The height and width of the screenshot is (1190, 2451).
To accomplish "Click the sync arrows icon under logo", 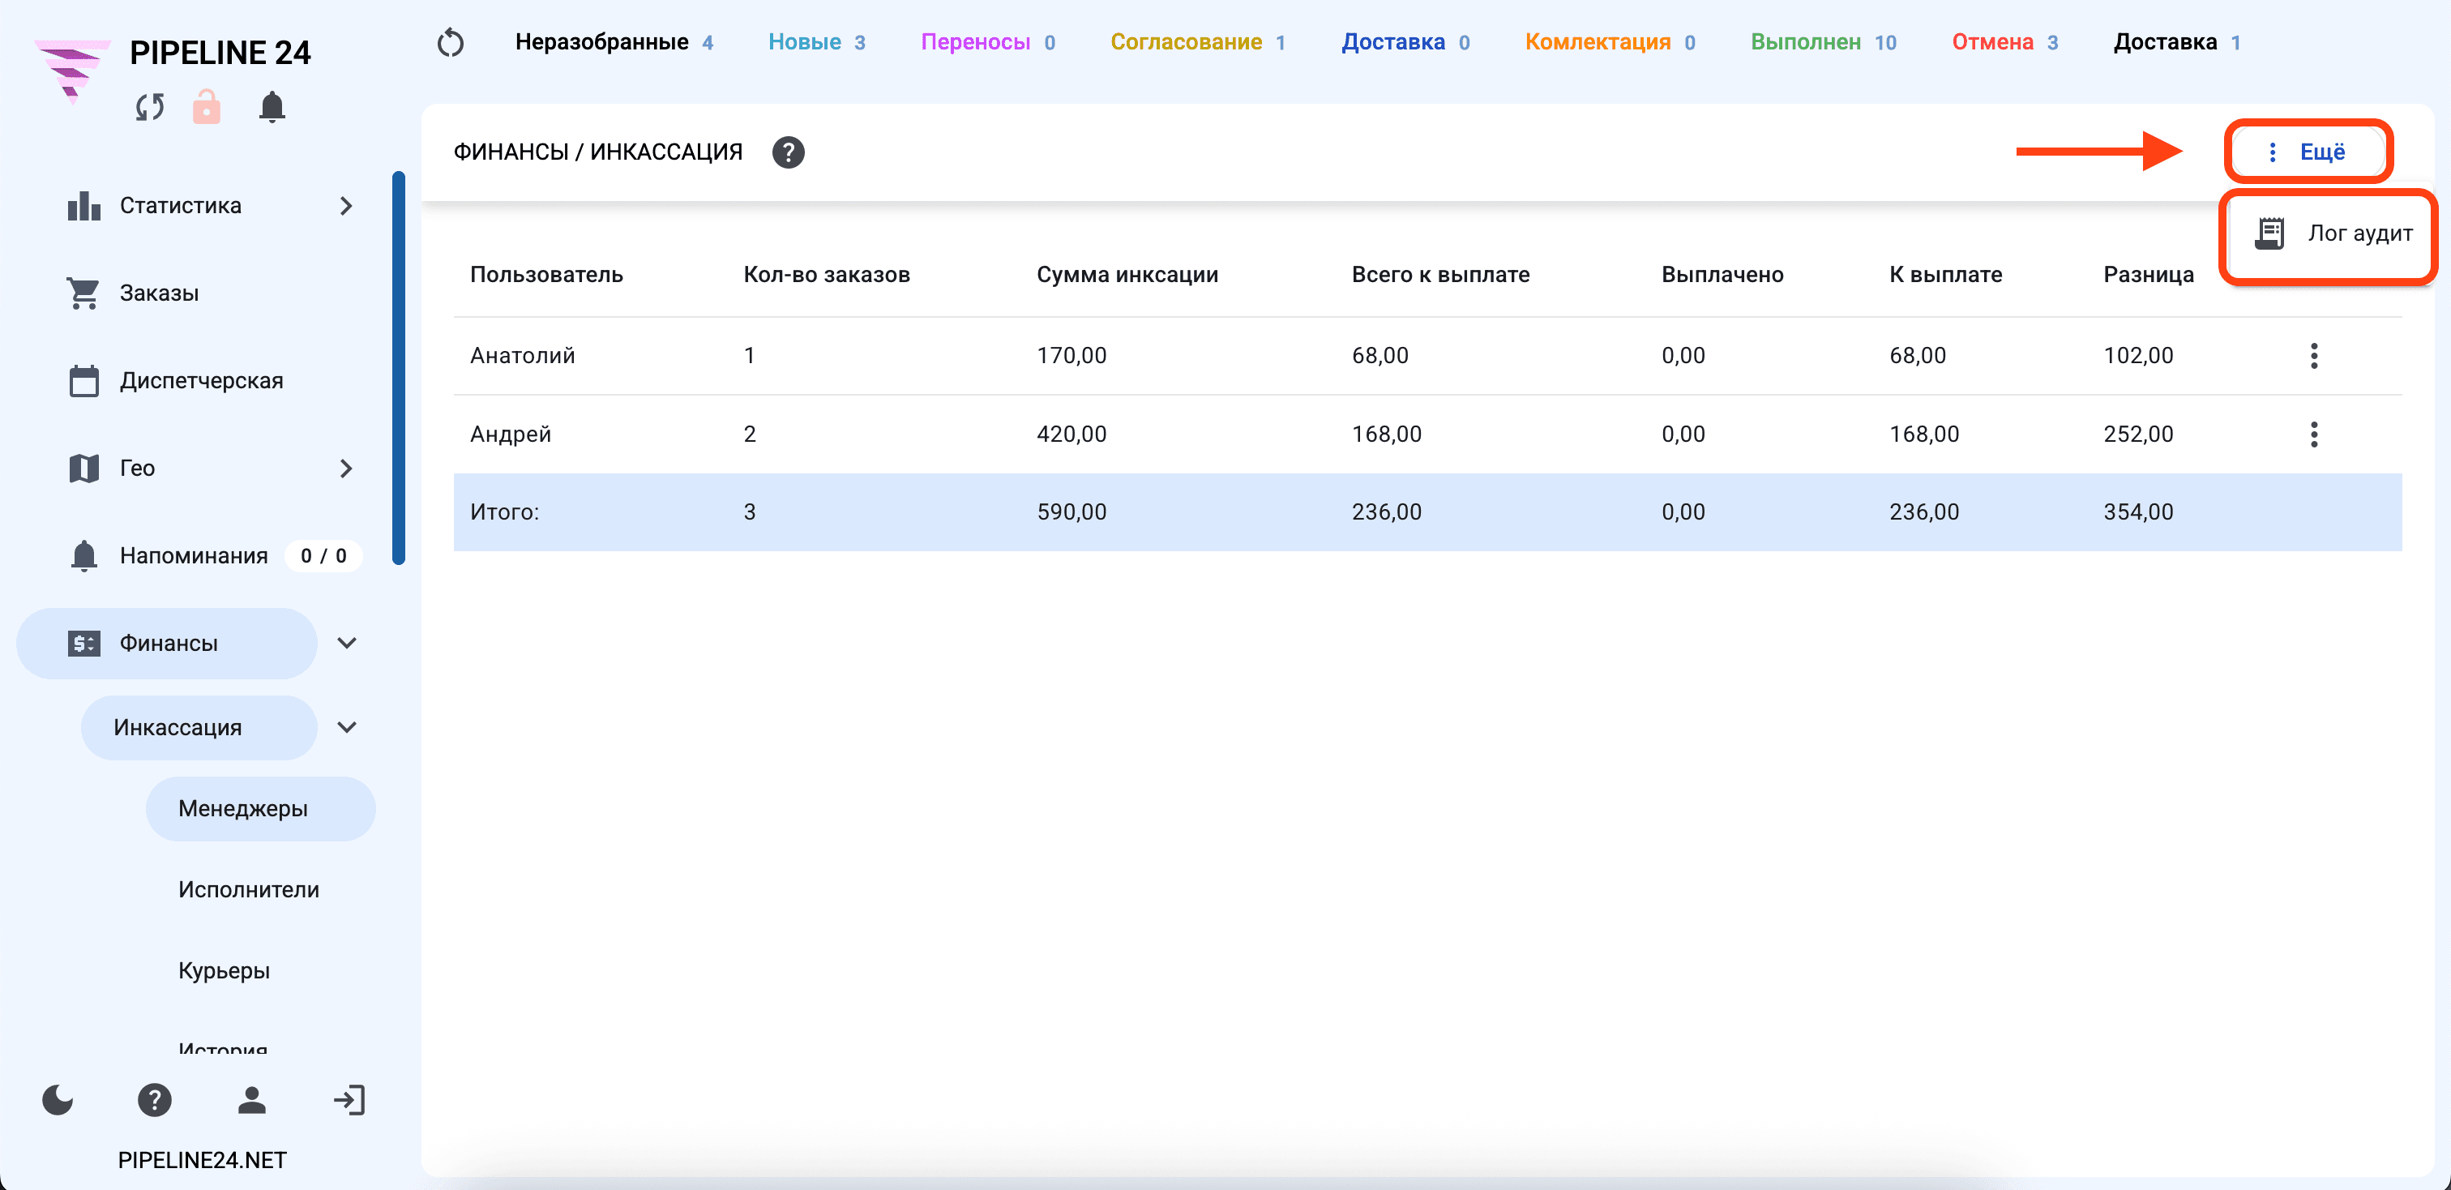I will click(x=149, y=106).
